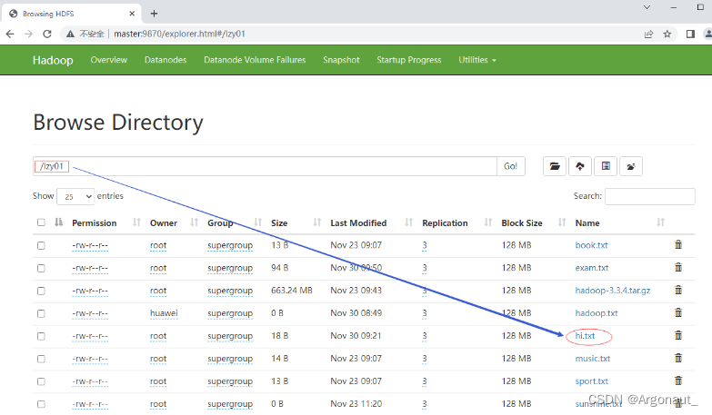Image resolution: width=712 pixels, height=415 pixels.
Task: Click the permission of book.txt row
Action: [x=90, y=245]
